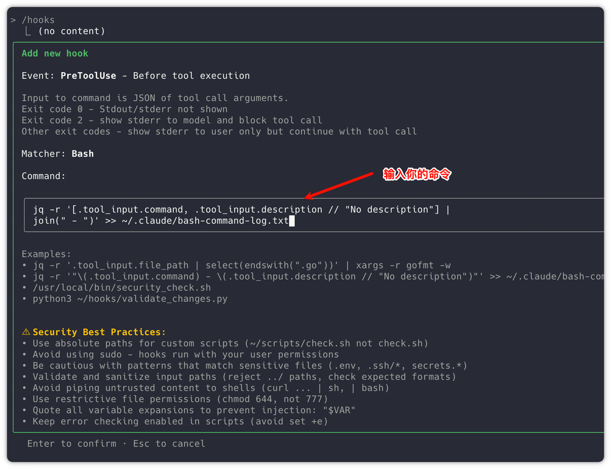
Task: Click the security_check.sh example path
Action: [x=122, y=288]
